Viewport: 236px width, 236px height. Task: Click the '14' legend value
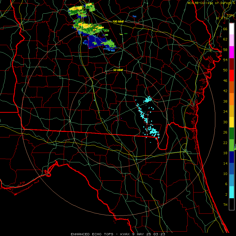click(225, 163)
